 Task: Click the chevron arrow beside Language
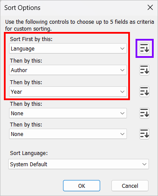(122, 48)
